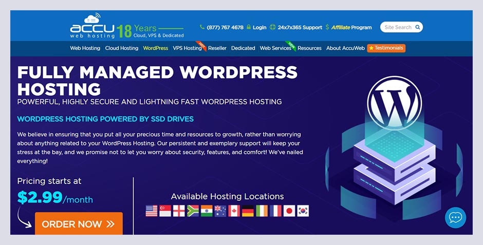Select the England flag location
This screenshot has height=245, width=483.
[x=179, y=211]
